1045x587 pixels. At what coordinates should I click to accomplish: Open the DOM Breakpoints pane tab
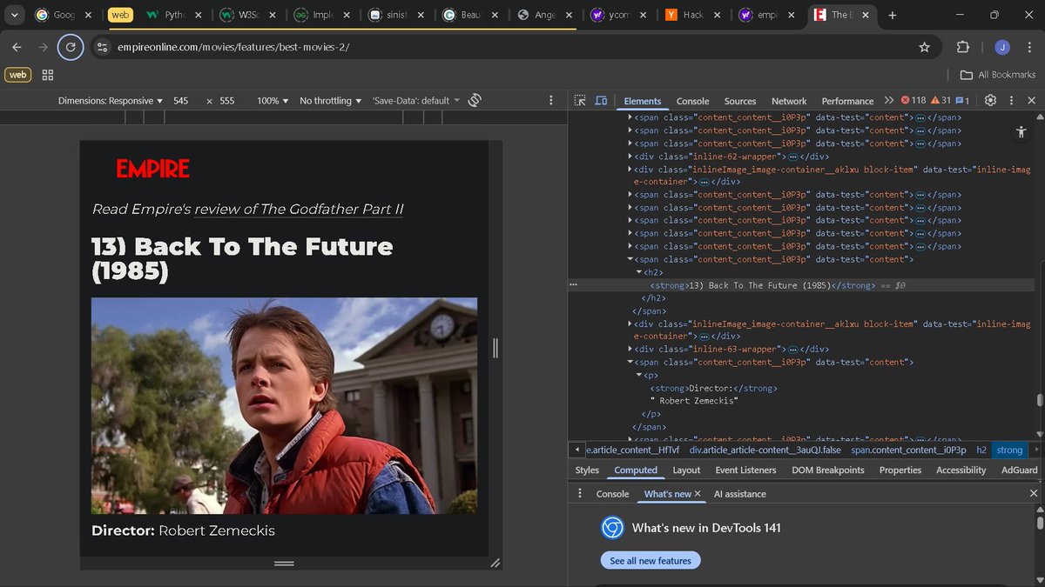(828, 470)
